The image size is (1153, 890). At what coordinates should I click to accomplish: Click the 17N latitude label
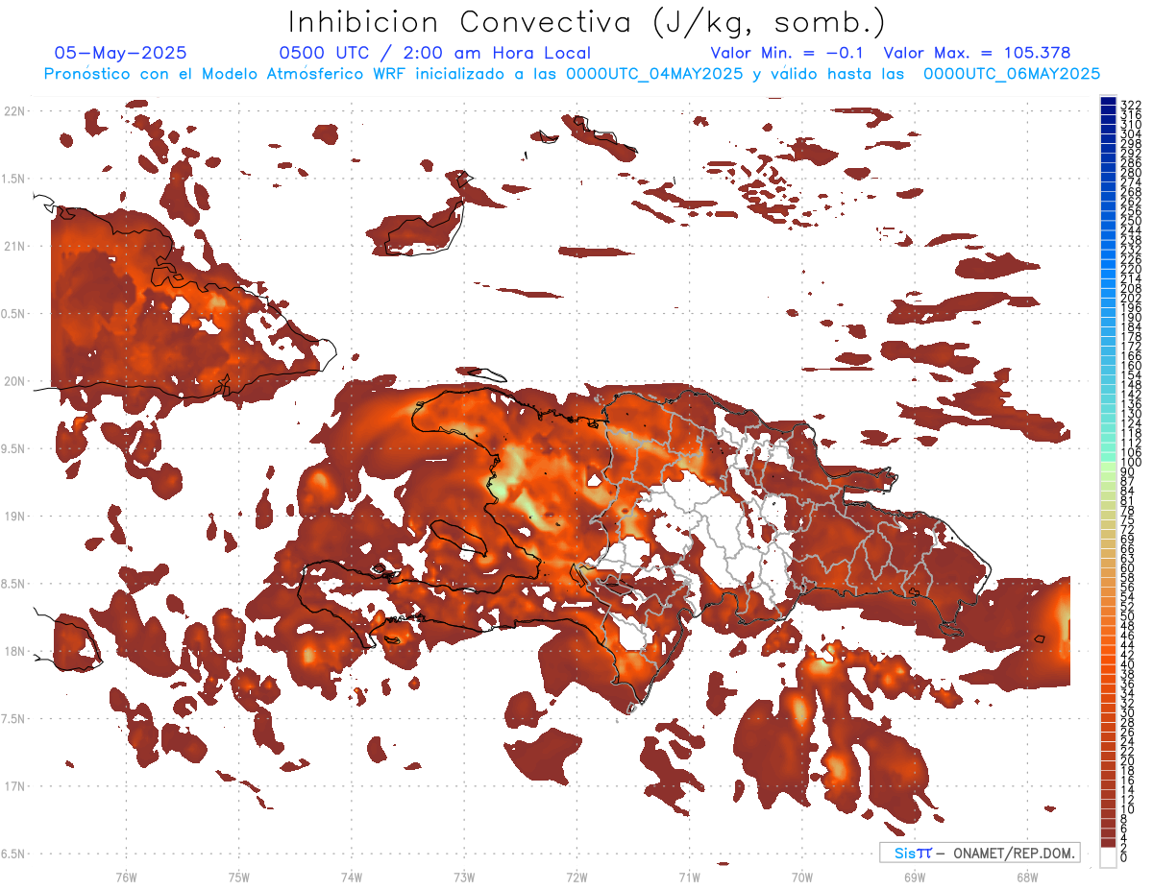click(x=14, y=786)
